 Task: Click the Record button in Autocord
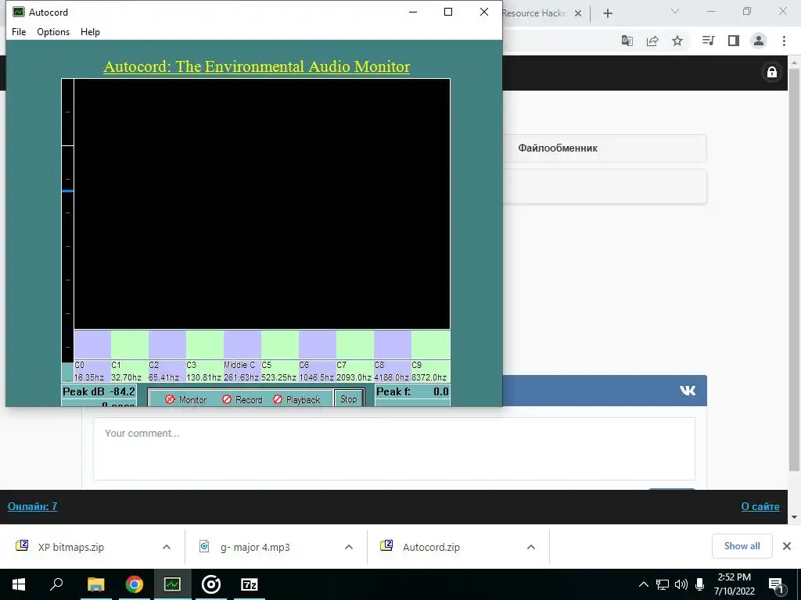[242, 399]
